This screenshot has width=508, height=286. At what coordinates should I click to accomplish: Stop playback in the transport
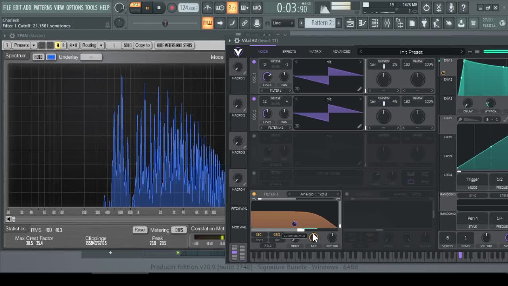(159, 8)
